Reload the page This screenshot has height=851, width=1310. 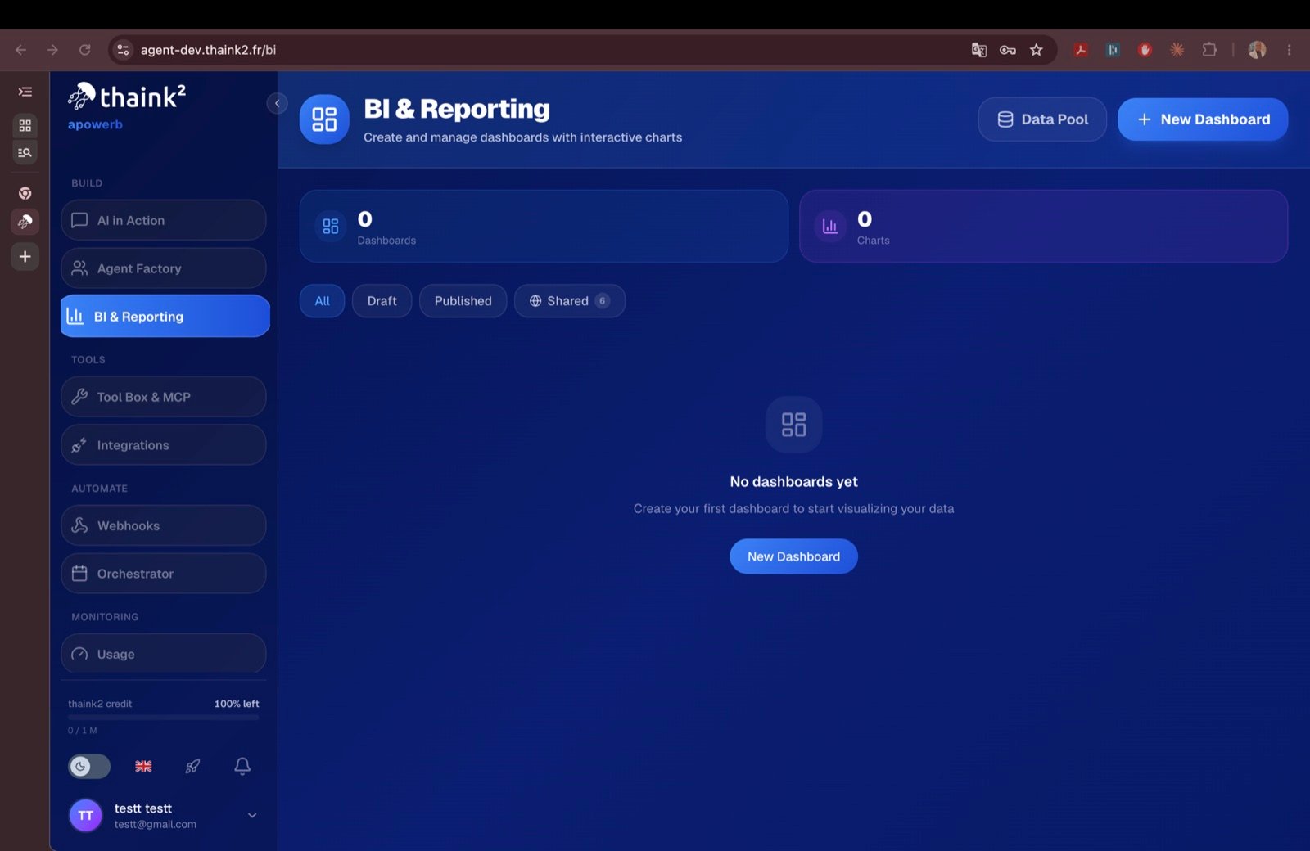[x=85, y=50]
